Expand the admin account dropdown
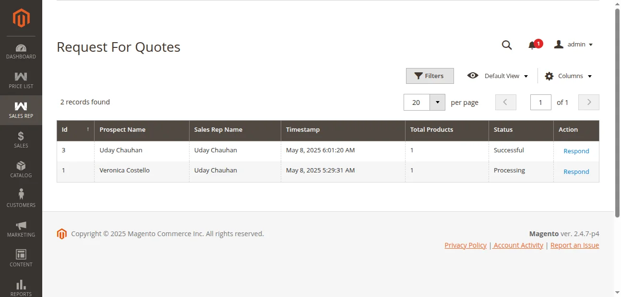Screen dimensions: 621x297 tap(574, 45)
